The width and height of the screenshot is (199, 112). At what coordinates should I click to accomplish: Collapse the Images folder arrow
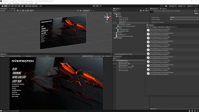click(115, 16)
